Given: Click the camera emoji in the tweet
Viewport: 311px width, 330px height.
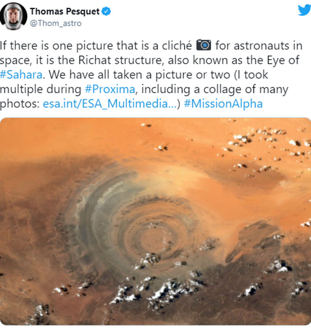Looking at the screenshot, I should point(204,45).
